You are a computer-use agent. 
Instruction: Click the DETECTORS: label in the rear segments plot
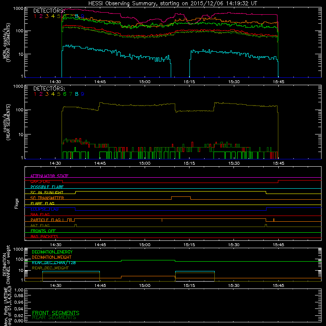(x=49, y=88)
